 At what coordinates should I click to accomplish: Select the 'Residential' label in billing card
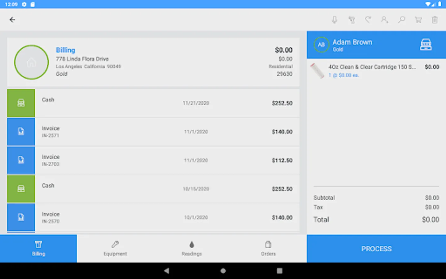281,67
